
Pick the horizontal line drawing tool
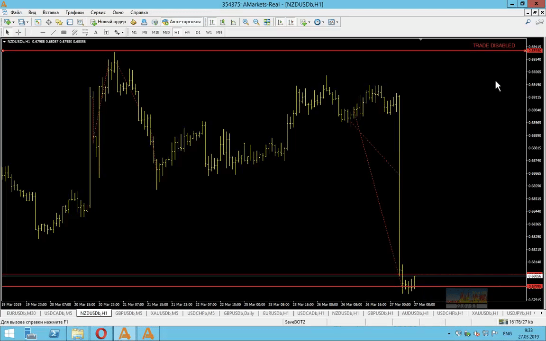[43, 32]
